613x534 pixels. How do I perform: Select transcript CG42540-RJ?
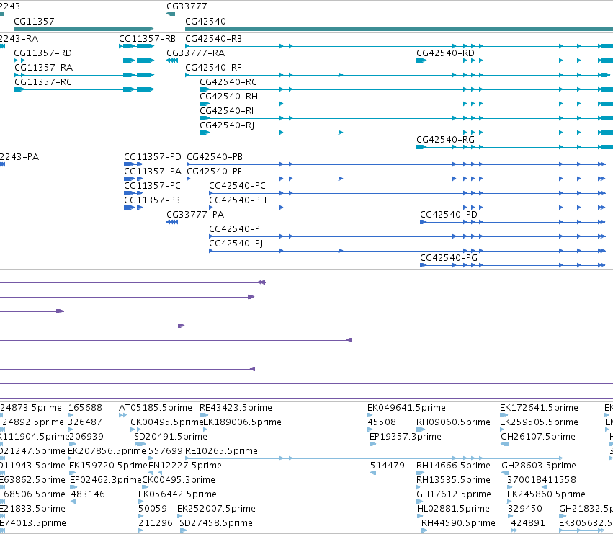pyautogui.click(x=227, y=125)
